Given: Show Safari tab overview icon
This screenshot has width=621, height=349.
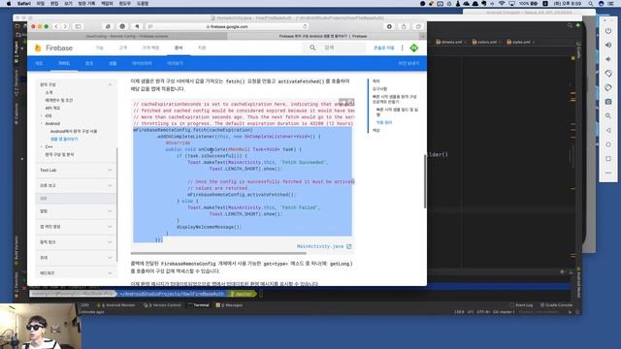Looking at the screenshot, I should tap(418, 26).
